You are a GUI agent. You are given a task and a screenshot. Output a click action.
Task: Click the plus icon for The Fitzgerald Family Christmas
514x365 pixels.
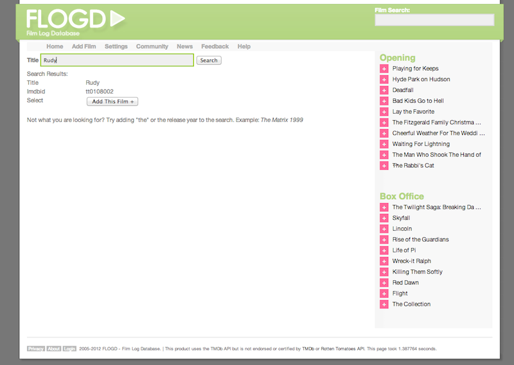(x=384, y=123)
